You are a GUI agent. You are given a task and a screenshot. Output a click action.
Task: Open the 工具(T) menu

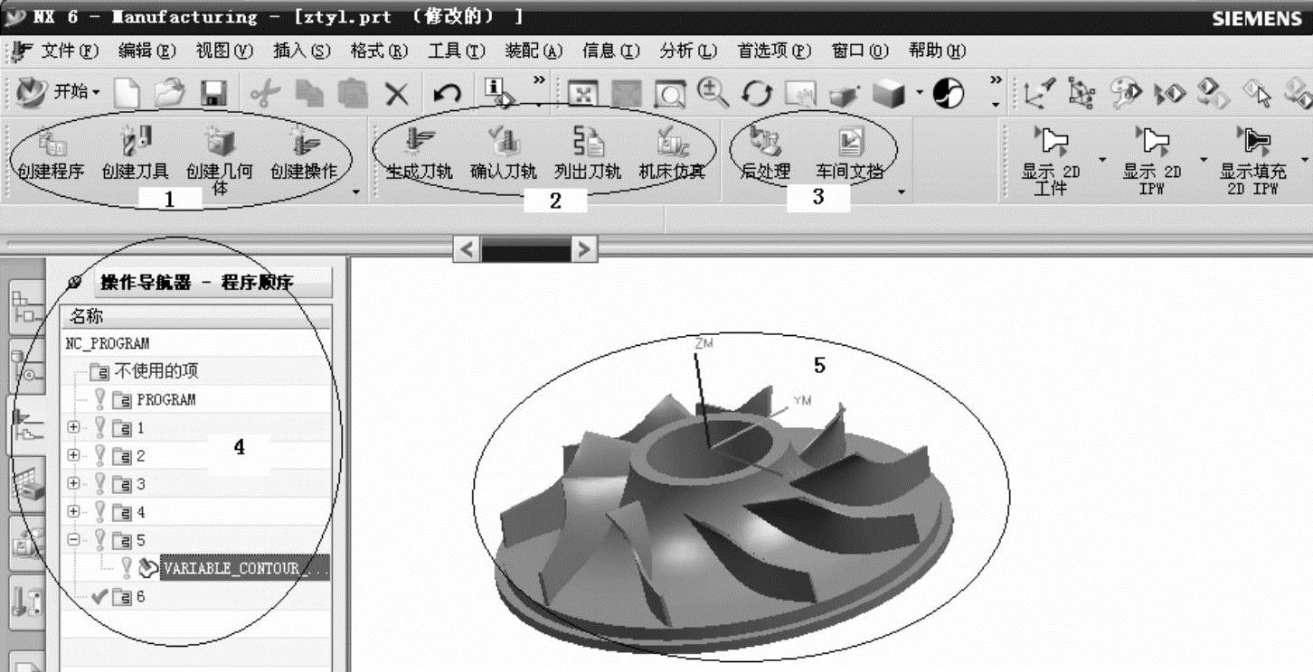(457, 51)
